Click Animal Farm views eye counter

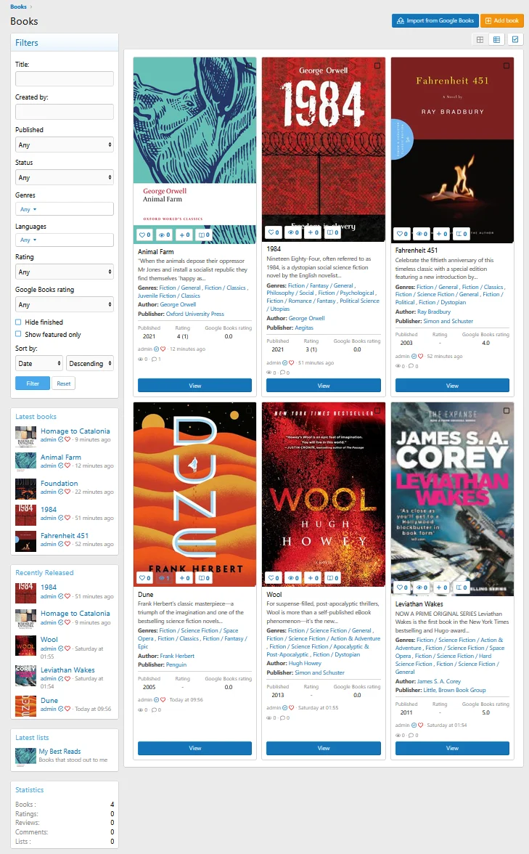[164, 235]
